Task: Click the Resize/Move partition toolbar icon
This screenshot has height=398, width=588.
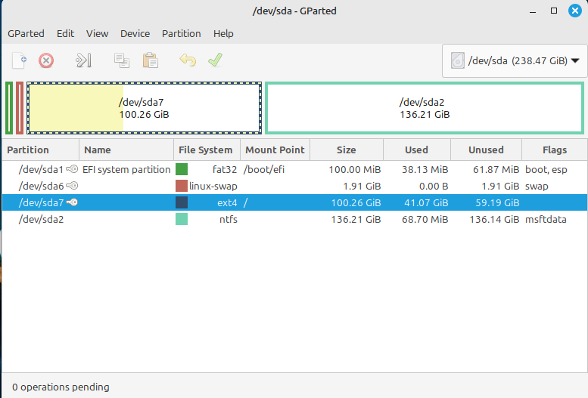Action: coord(83,60)
